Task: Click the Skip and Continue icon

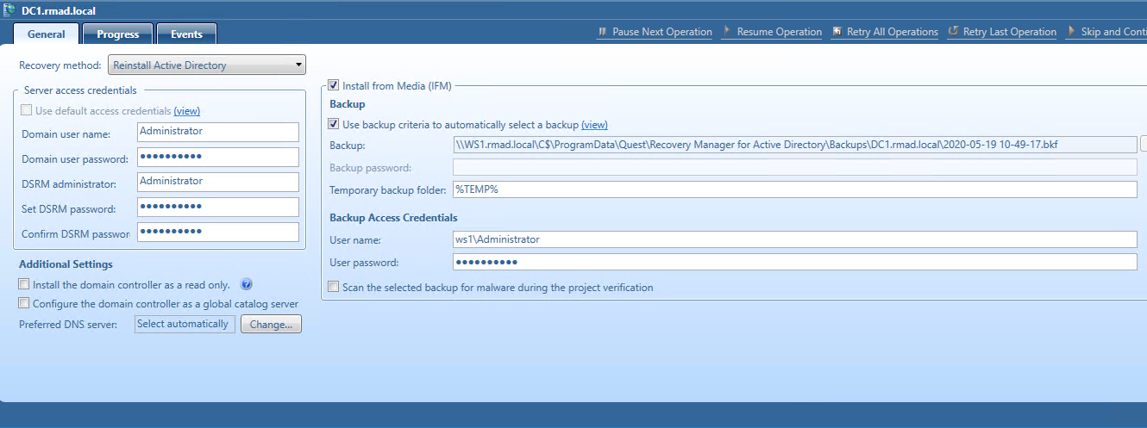Action: click(x=1071, y=32)
